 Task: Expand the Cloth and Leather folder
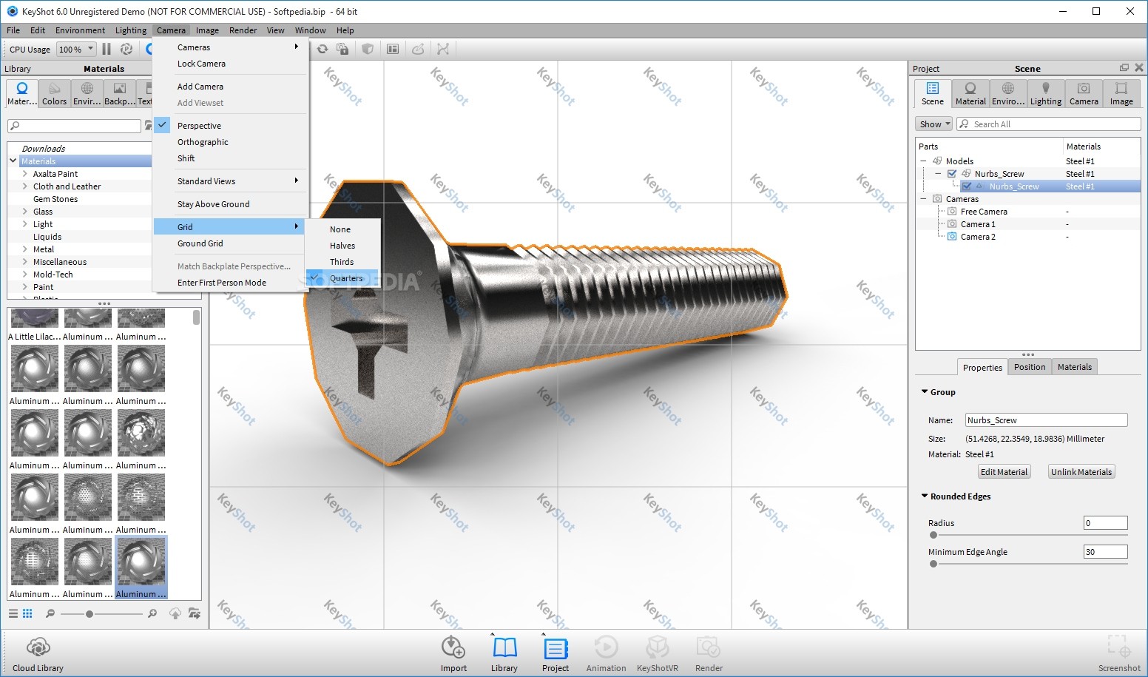(x=25, y=186)
